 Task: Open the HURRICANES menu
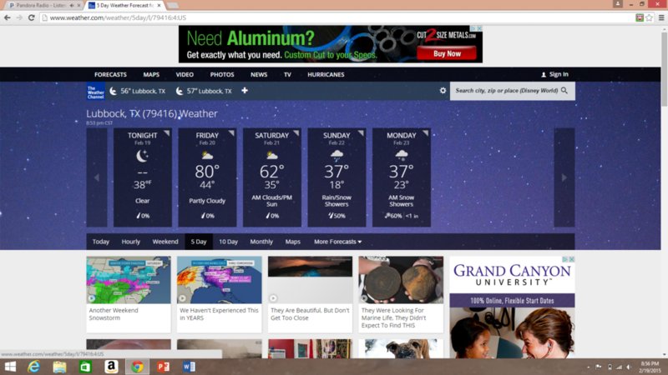tap(326, 74)
